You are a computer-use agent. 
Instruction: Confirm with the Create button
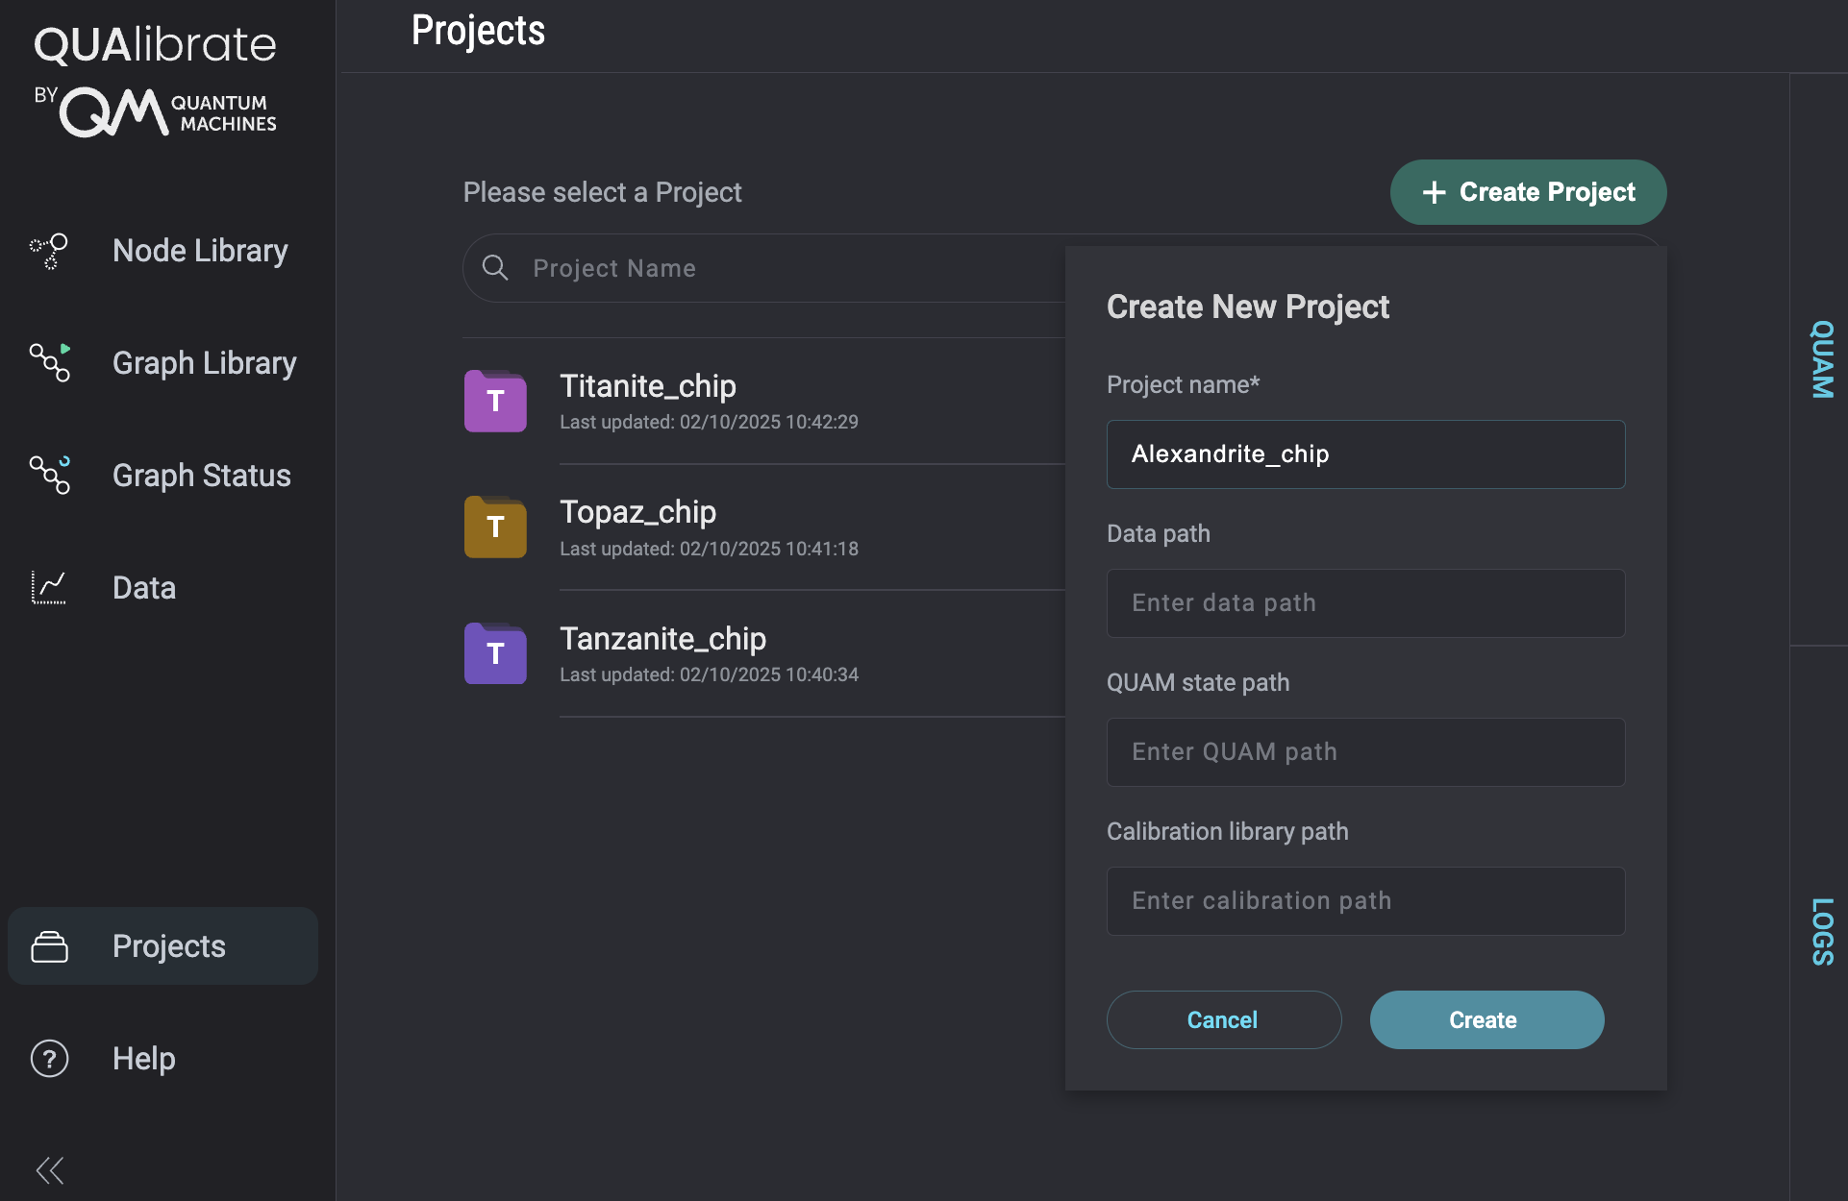(x=1486, y=1019)
